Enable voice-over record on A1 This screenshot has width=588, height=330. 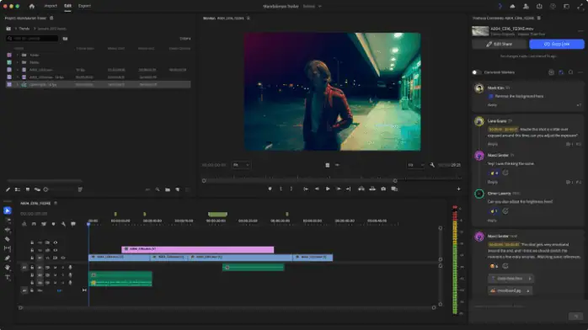click(x=70, y=268)
